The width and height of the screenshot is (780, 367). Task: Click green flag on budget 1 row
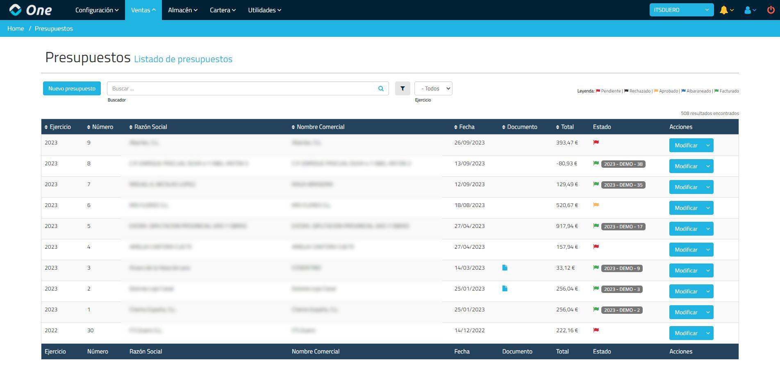pos(596,309)
